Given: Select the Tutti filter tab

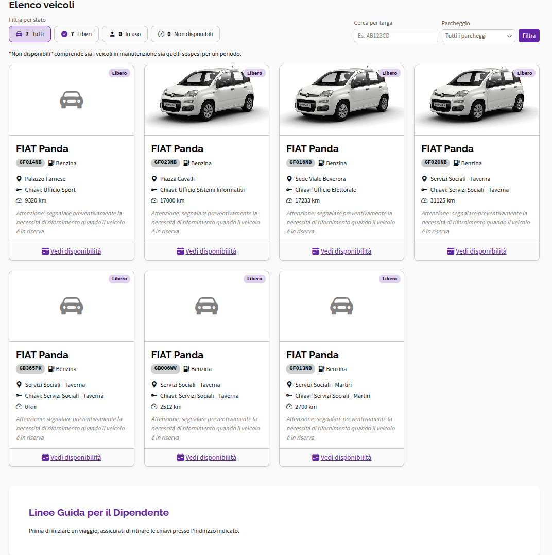Looking at the screenshot, I should [x=30, y=34].
